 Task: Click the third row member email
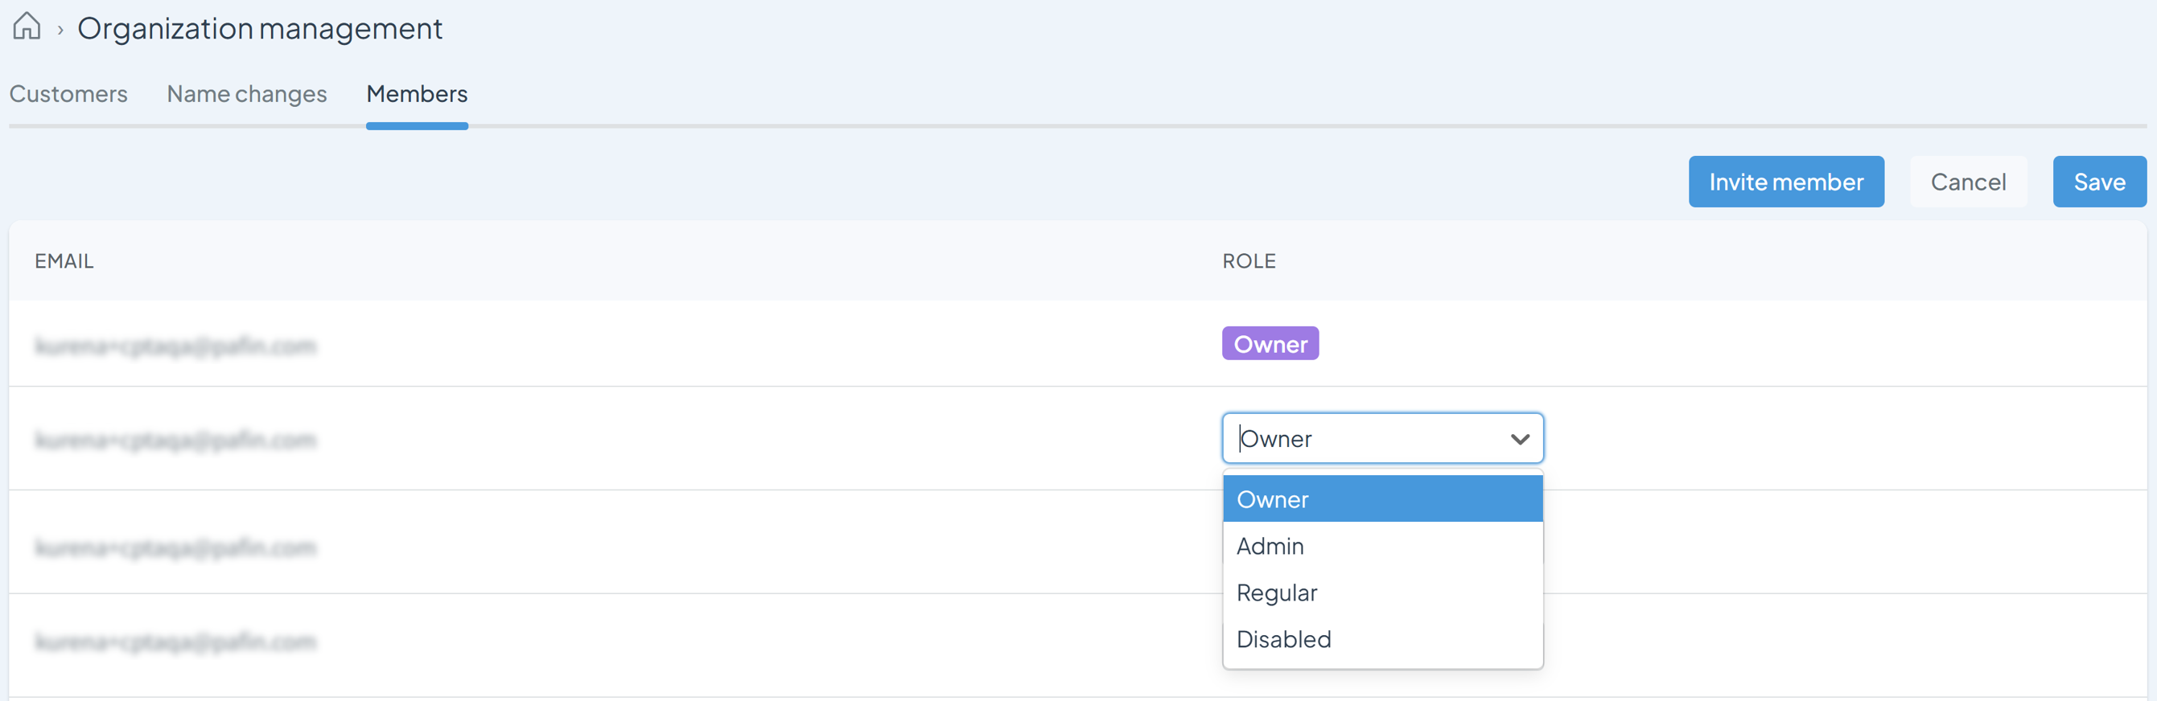pyautogui.click(x=176, y=547)
